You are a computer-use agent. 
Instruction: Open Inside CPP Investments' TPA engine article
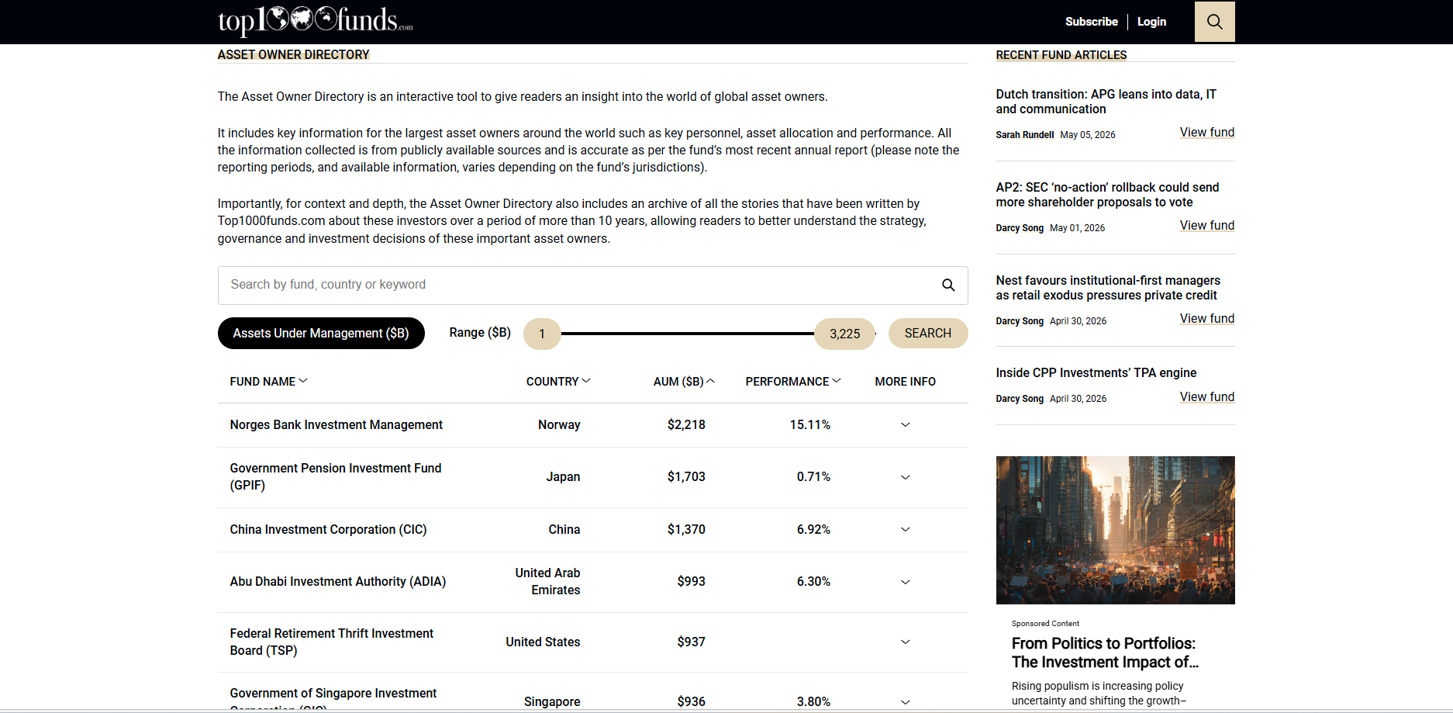[x=1096, y=372]
